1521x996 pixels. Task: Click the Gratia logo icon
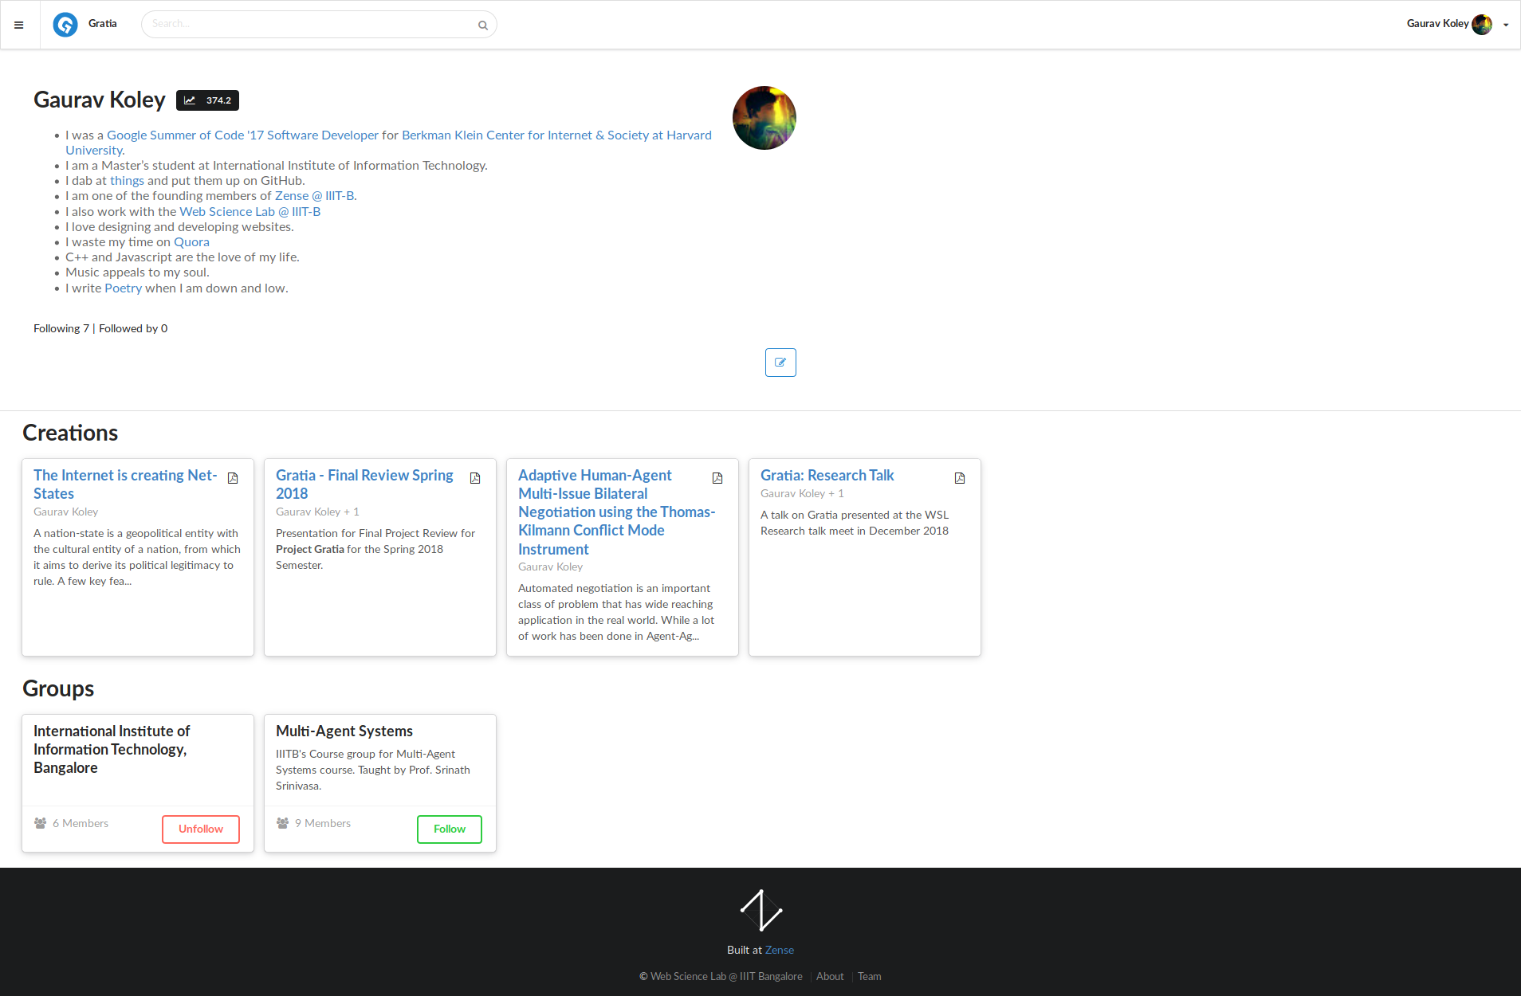click(x=65, y=25)
